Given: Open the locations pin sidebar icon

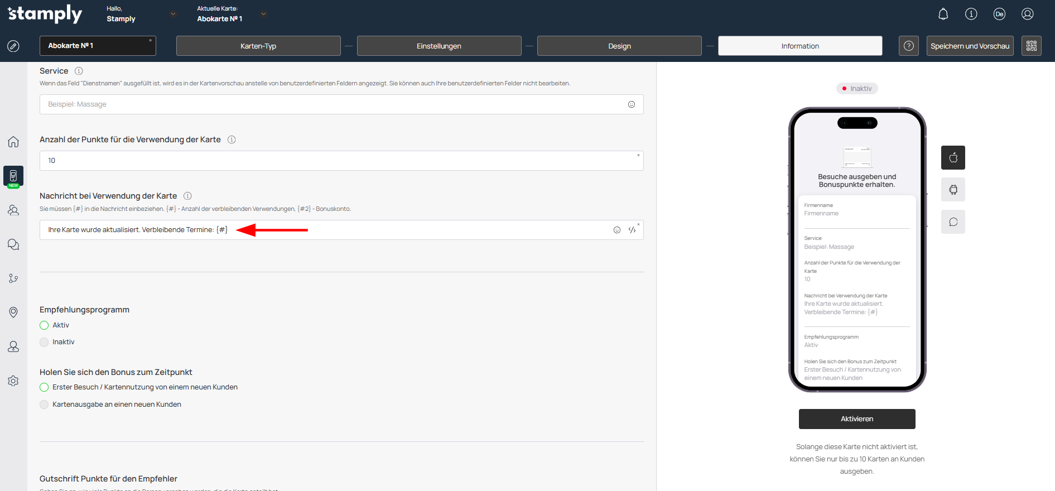Looking at the screenshot, I should pos(13,312).
